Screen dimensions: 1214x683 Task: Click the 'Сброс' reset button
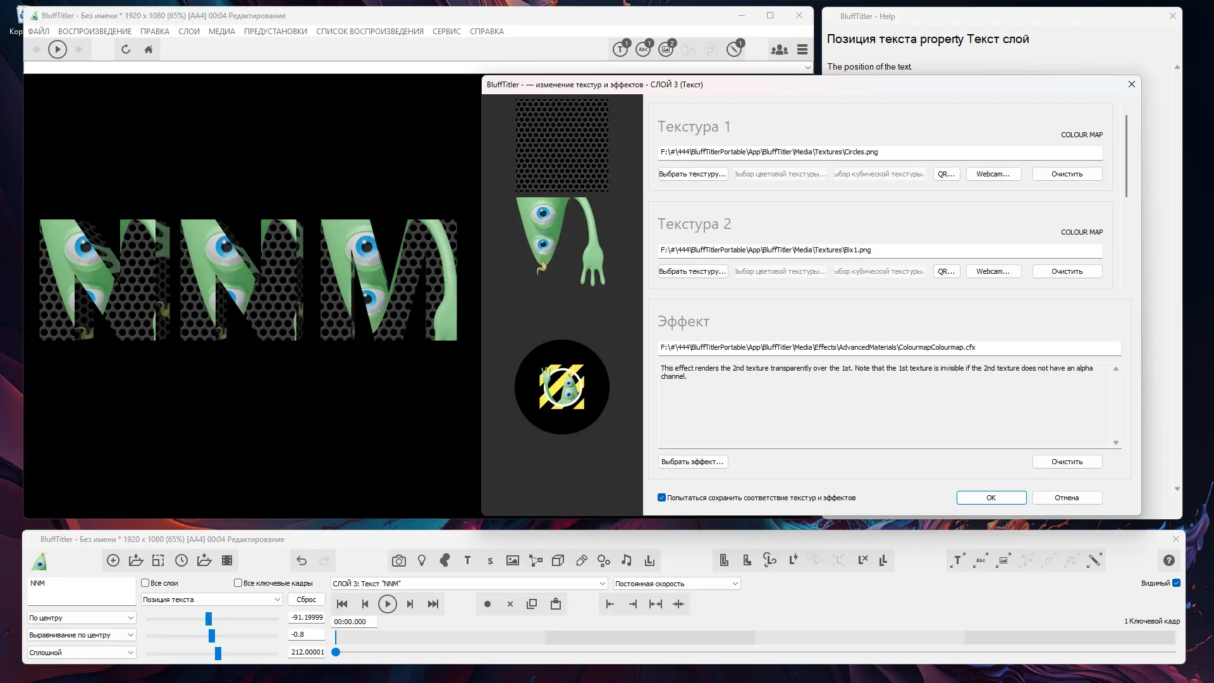[306, 600]
